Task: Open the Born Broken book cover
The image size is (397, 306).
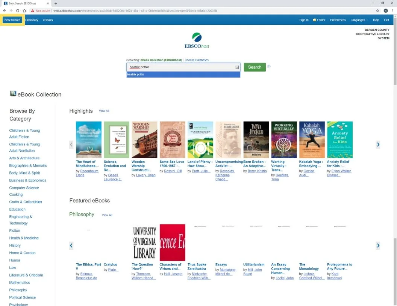Action: [256, 139]
